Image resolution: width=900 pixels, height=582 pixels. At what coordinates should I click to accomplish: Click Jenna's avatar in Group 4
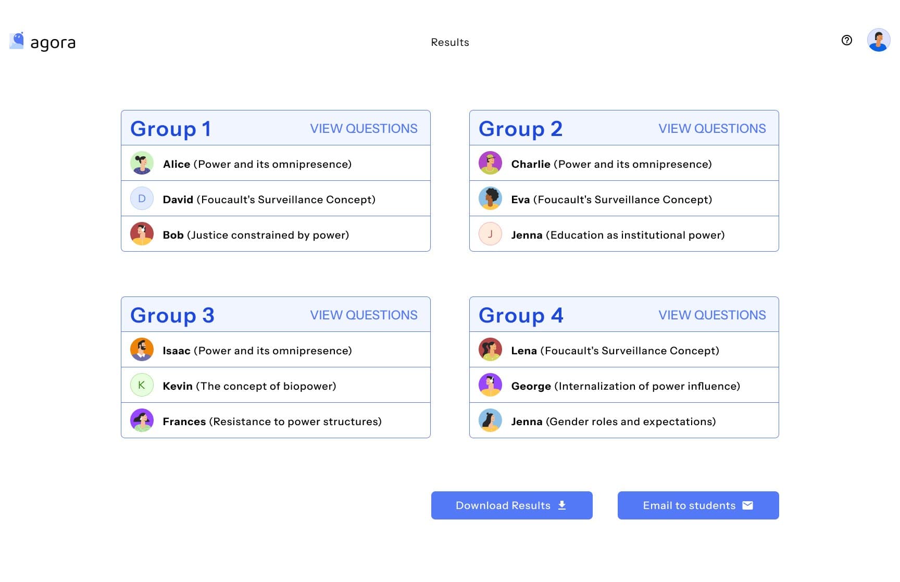[x=490, y=420]
